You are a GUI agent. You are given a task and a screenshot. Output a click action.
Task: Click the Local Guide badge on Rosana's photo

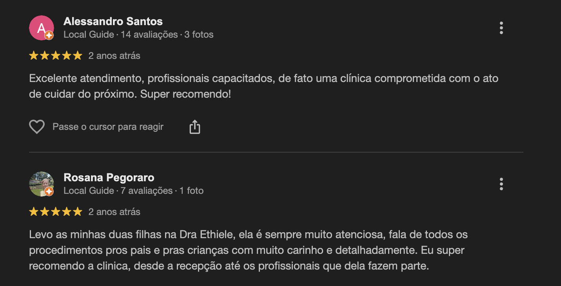(49, 191)
